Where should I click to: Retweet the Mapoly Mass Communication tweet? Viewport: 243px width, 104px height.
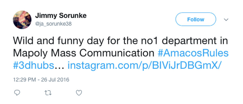click(x=48, y=93)
